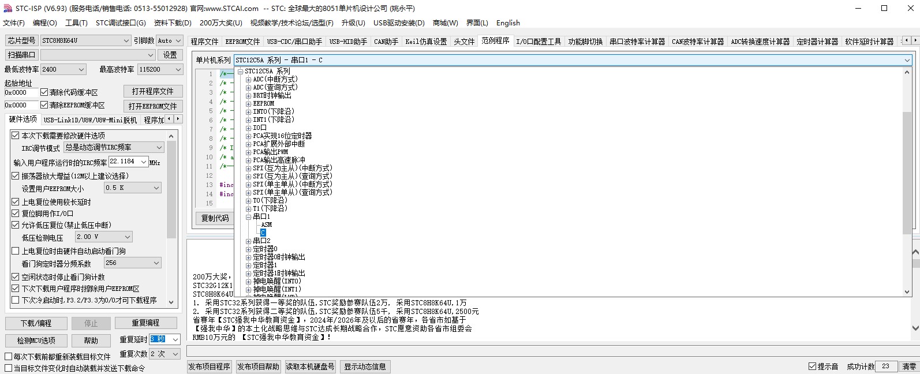The height and width of the screenshot is (374, 920).
Task: Select the ASM item under 串口1
Action: (266, 225)
